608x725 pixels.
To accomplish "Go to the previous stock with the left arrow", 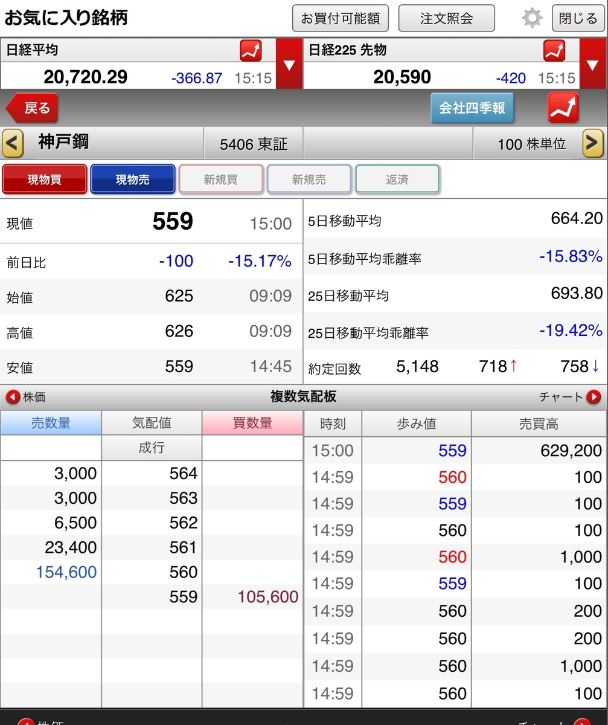I will (x=13, y=144).
